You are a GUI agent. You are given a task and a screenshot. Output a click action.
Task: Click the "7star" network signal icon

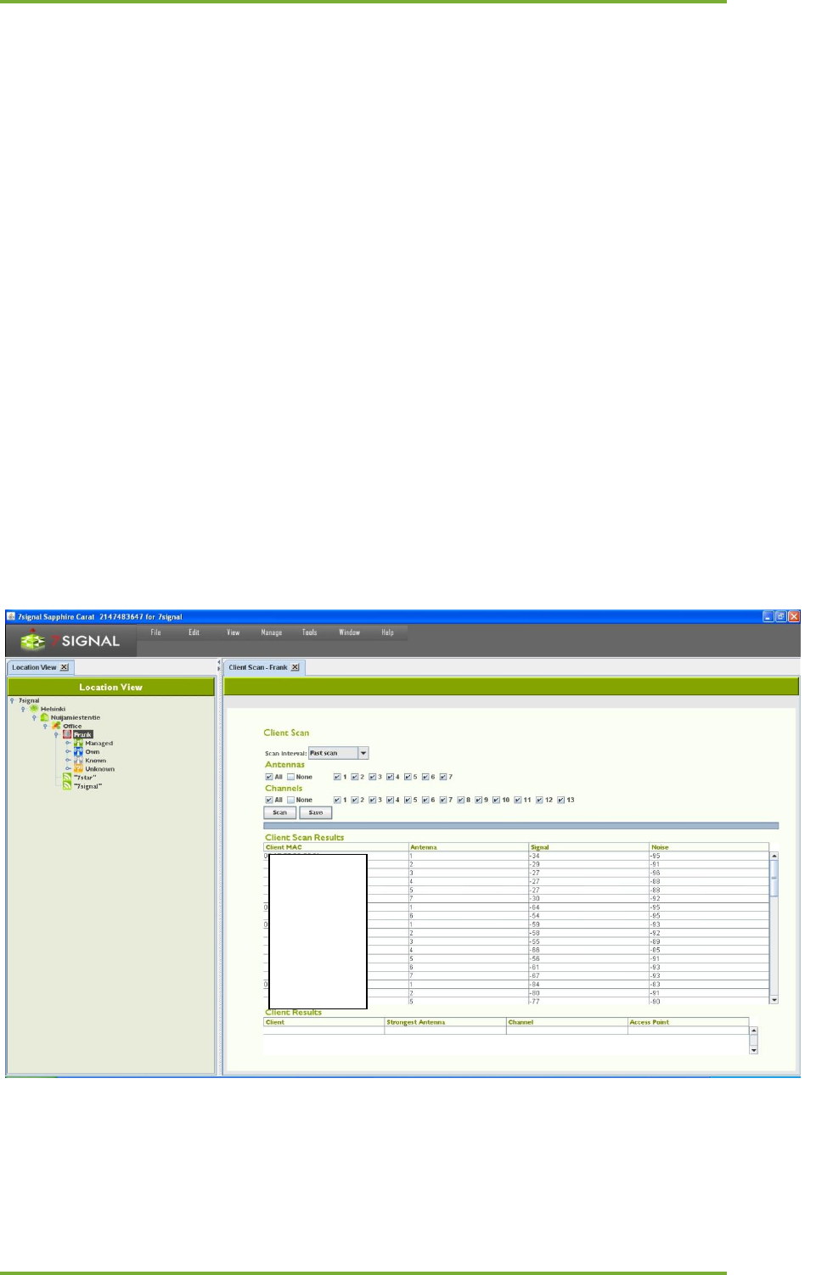[x=67, y=778]
